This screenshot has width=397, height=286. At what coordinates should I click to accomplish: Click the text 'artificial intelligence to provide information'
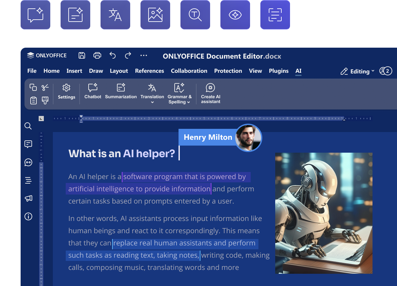[140, 189]
